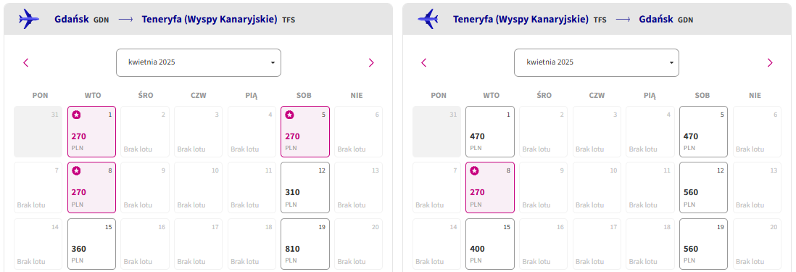Go to next month in return calendar
This screenshot has height=272, width=796.
pyautogui.click(x=770, y=63)
